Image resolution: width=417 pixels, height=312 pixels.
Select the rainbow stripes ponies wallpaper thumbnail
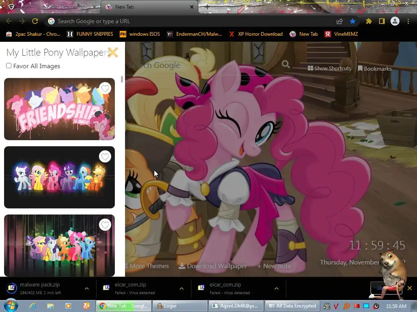coord(59,245)
